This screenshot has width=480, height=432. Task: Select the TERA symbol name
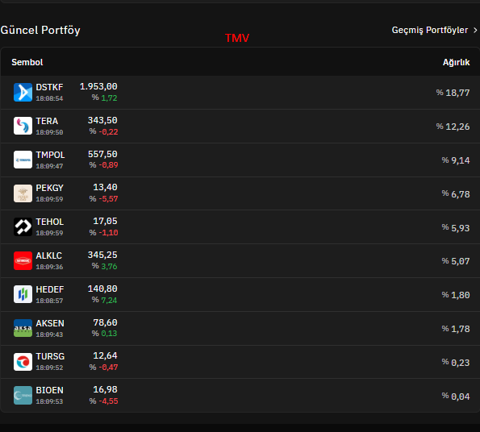47,121
